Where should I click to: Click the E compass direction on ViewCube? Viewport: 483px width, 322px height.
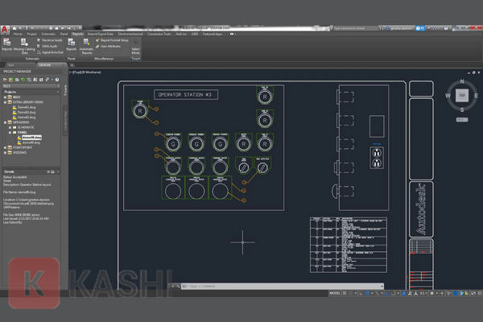[477, 96]
